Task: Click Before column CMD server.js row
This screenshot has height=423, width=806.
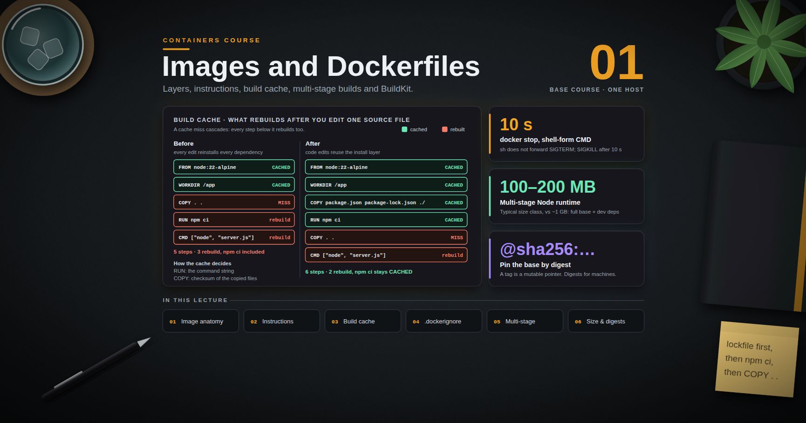Action: coord(234,237)
